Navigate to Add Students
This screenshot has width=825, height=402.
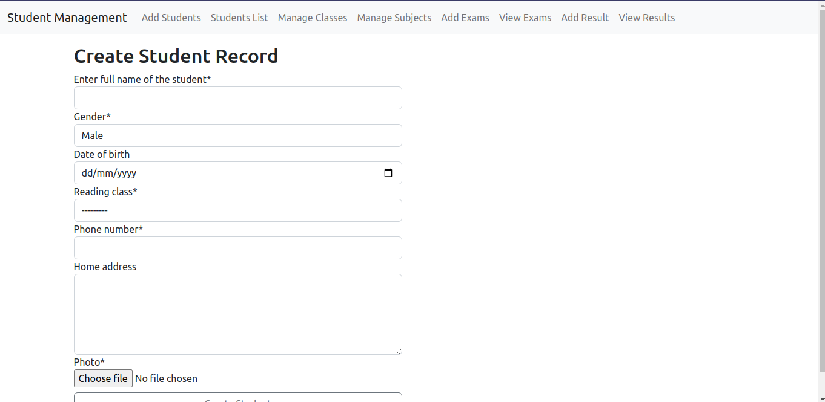[171, 18]
